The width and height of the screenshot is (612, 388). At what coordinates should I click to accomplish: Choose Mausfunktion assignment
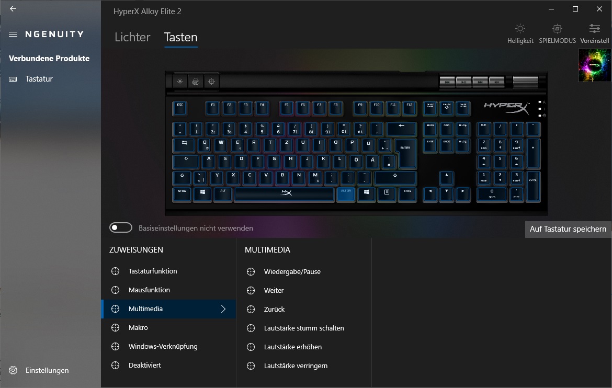pyautogui.click(x=168, y=290)
